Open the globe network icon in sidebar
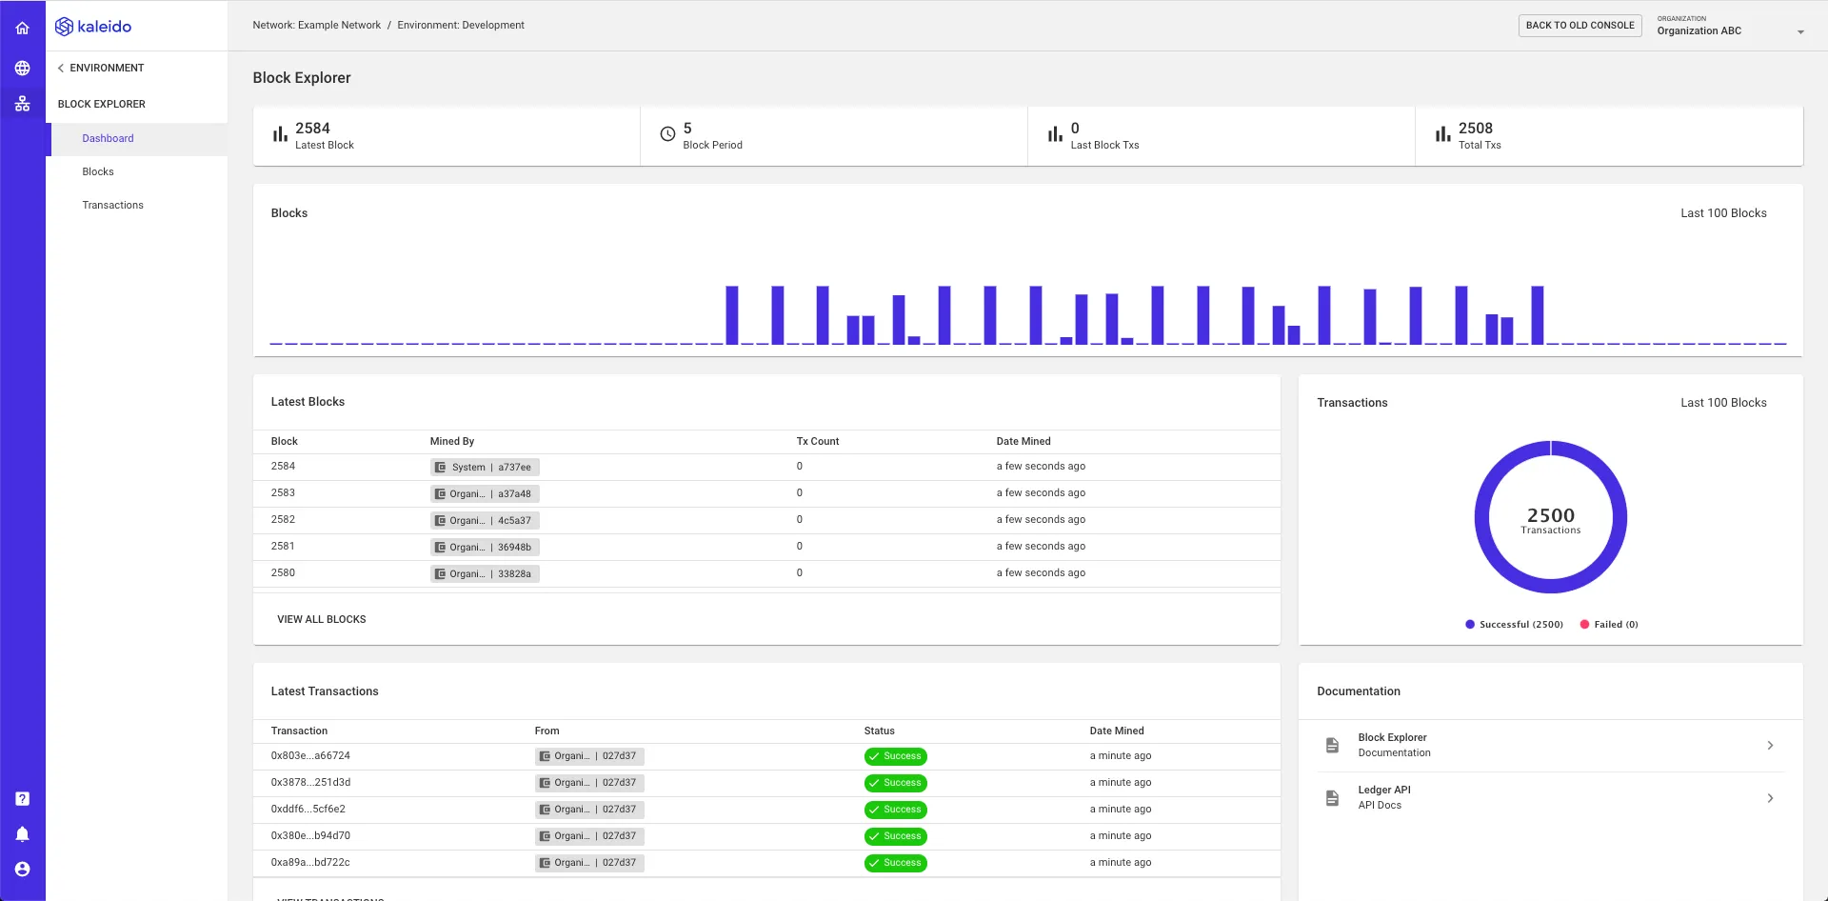The height and width of the screenshot is (901, 1828). point(22,68)
